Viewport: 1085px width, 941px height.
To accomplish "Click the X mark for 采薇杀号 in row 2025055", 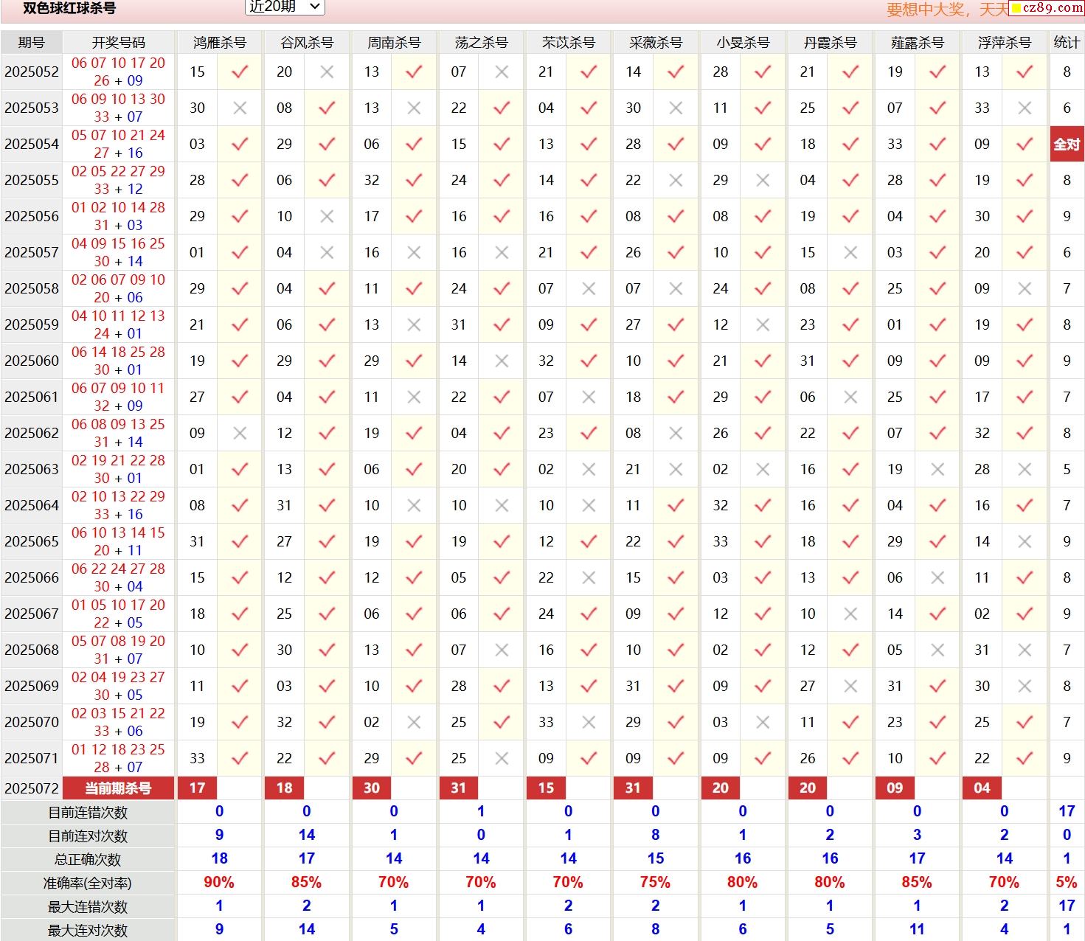I will click(x=676, y=180).
